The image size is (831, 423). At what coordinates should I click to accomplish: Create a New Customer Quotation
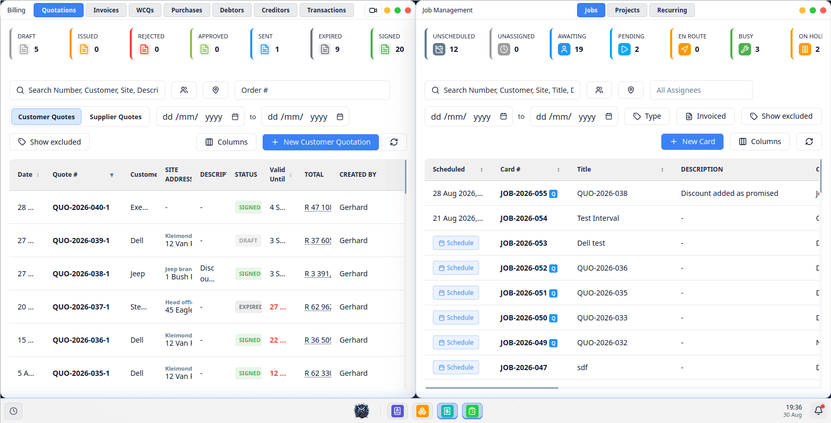[x=321, y=142]
